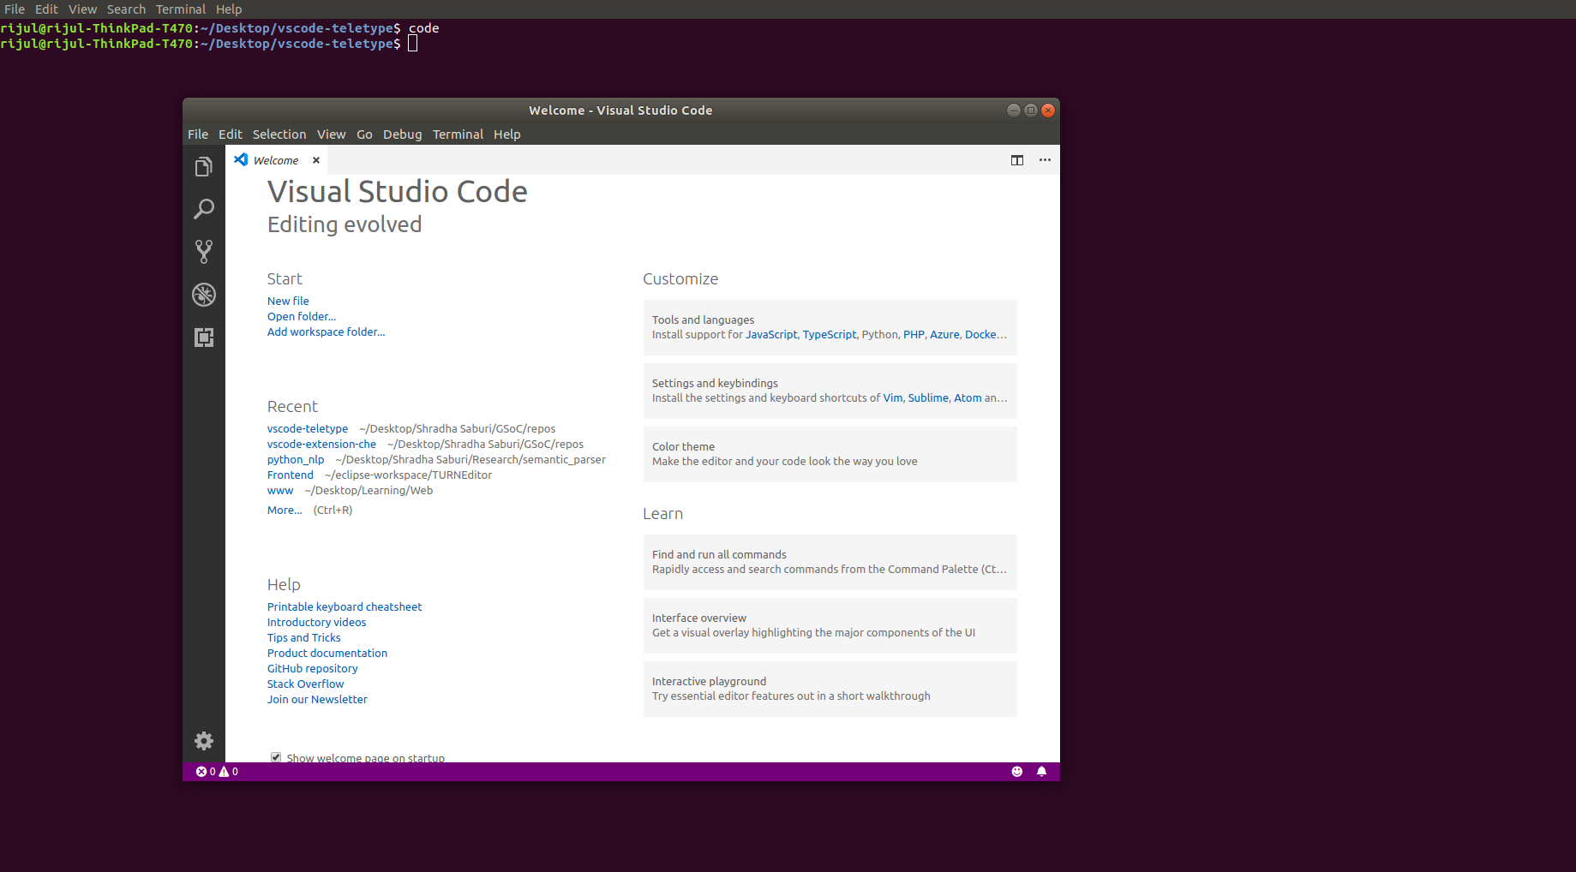Click the Interactive playground card
This screenshot has width=1576, height=872.
tap(830, 689)
